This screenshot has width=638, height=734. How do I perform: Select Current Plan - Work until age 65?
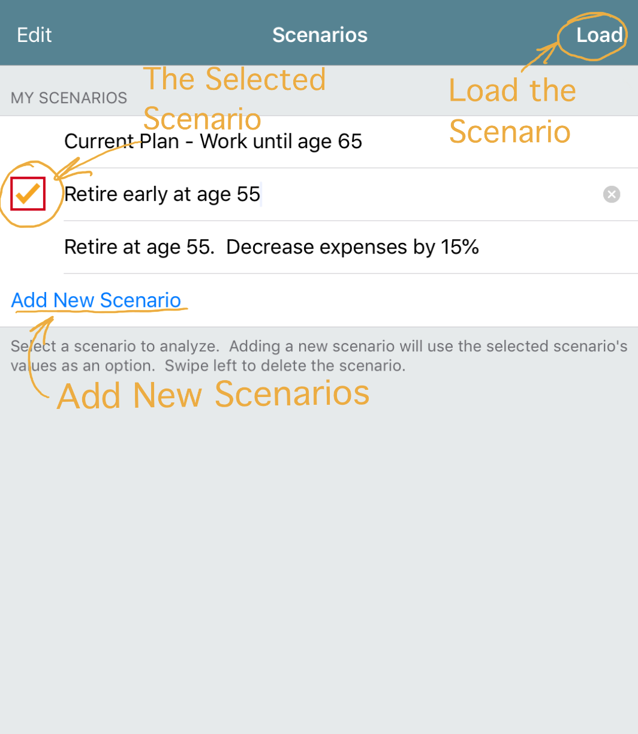[x=213, y=142]
